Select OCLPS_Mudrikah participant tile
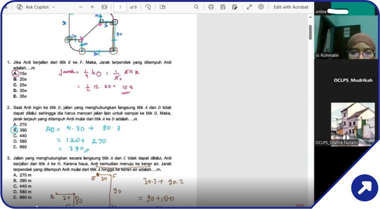This screenshot has height=209, width=380. point(346,80)
